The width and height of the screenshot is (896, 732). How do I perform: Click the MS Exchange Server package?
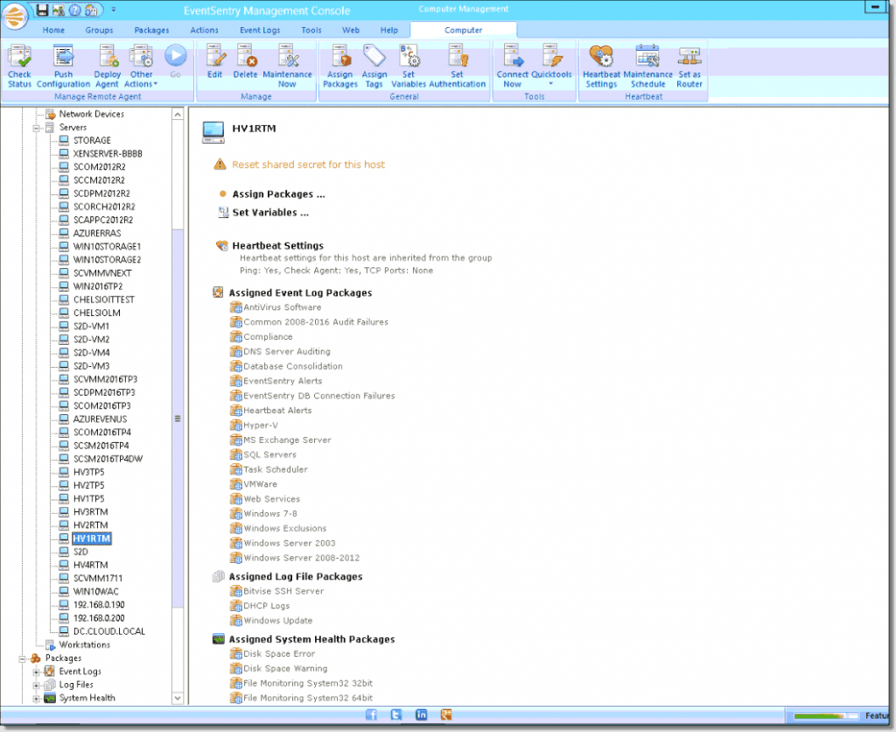287,440
